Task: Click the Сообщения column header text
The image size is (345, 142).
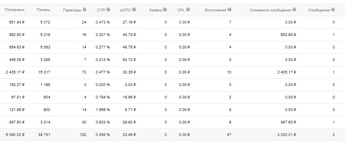Action: (x=319, y=10)
